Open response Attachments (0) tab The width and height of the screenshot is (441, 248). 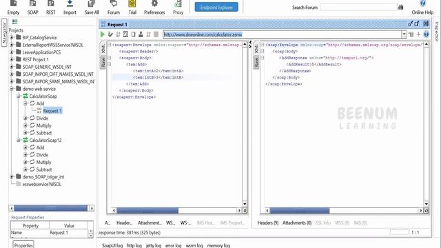pos(297,223)
